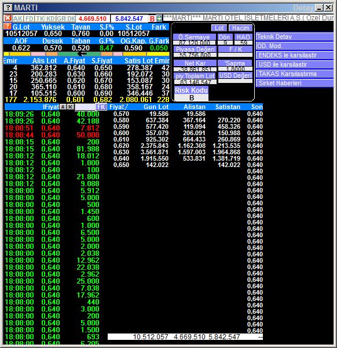The height and width of the screenshot is (348, 337).
Task: Close the MARTI window
Action: (328, 8)
